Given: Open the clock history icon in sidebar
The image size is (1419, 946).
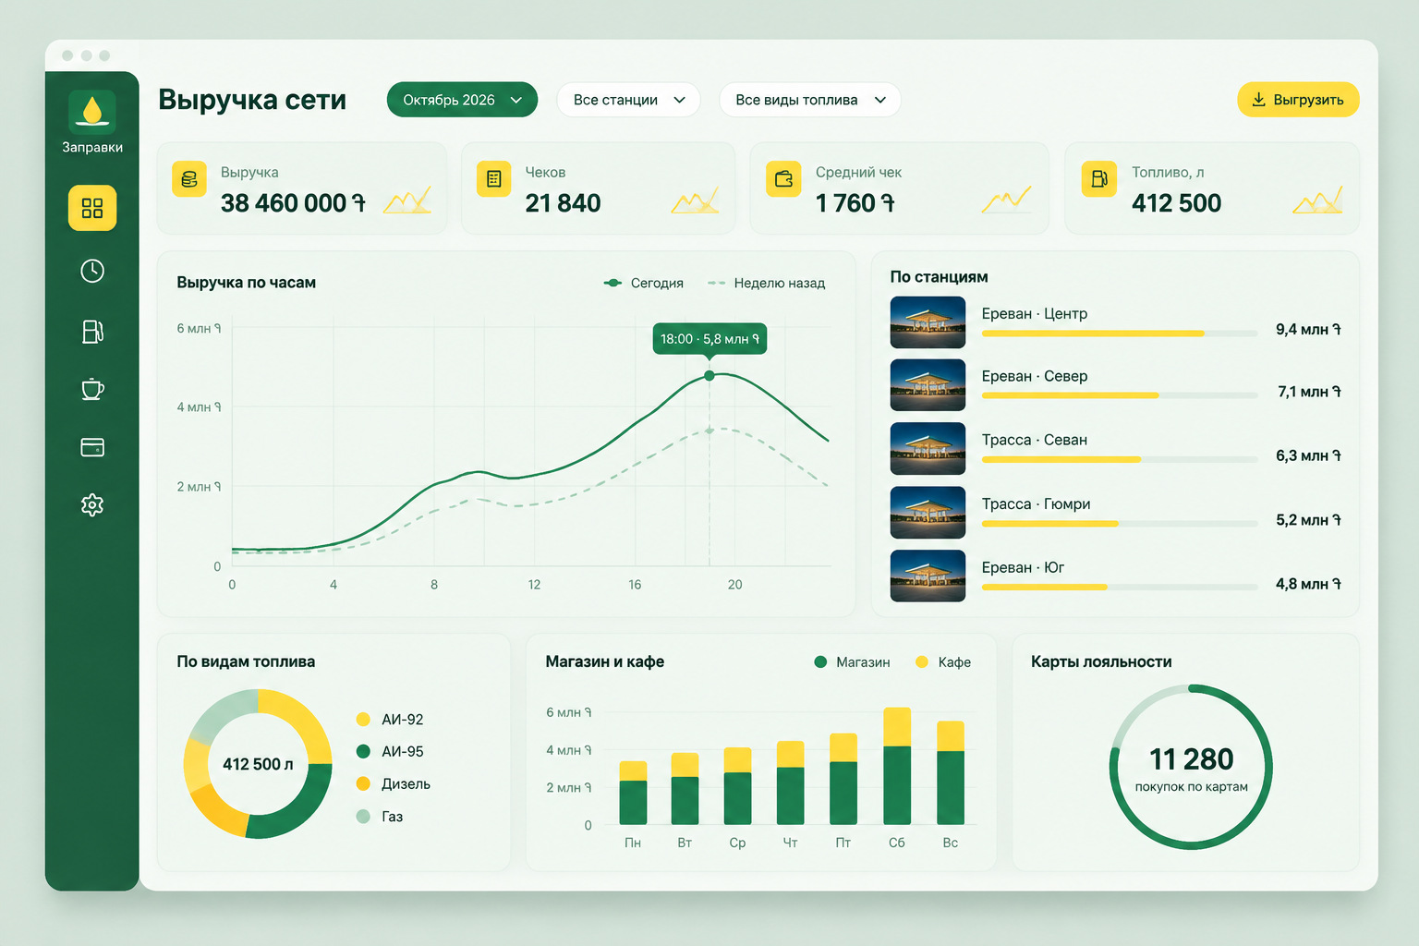Looking at the screenshot, I should 92,271.
